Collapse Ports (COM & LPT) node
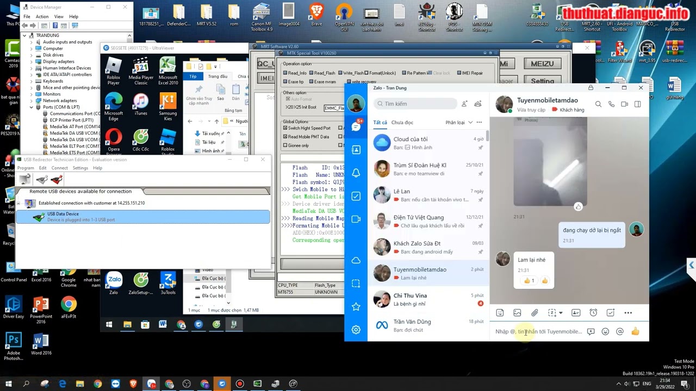The image size is (696, 391). [x=31, y=107]
